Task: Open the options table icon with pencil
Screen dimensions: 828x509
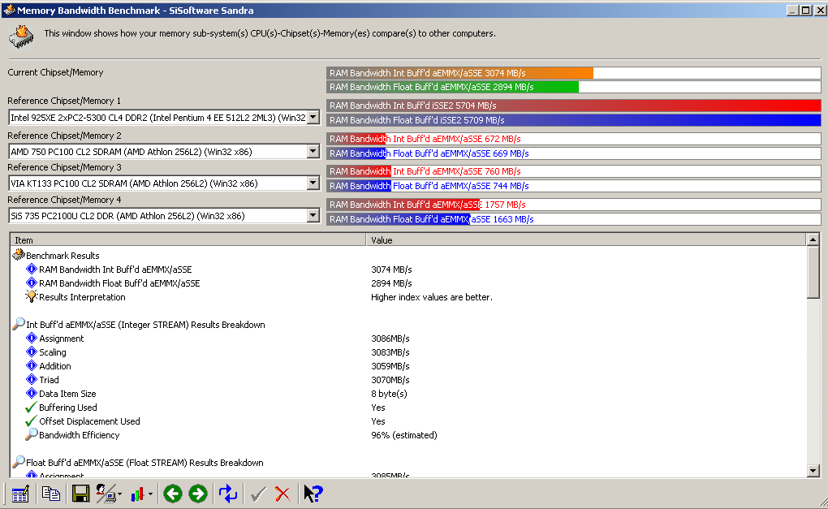Action: 20,494
